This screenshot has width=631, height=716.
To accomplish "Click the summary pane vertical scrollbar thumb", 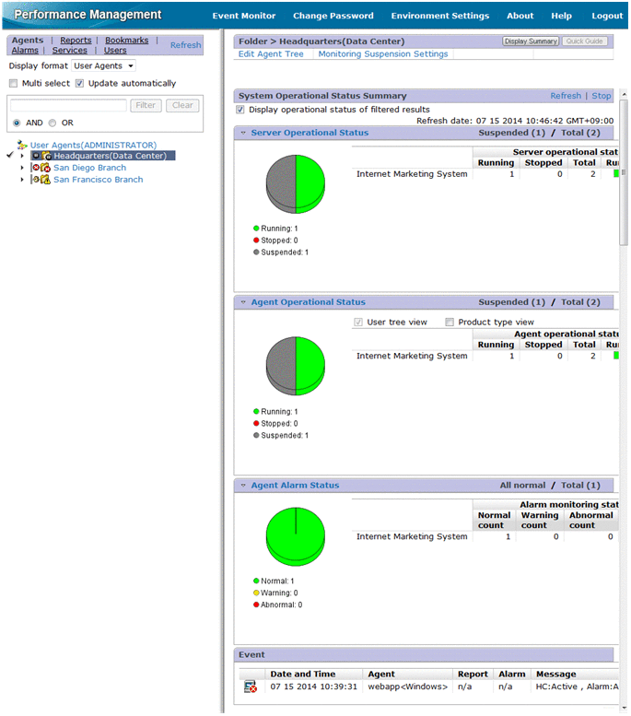I will click(624, 172).
